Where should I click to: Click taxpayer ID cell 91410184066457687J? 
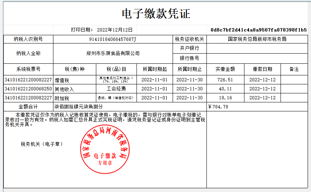[x=112, y=39]
